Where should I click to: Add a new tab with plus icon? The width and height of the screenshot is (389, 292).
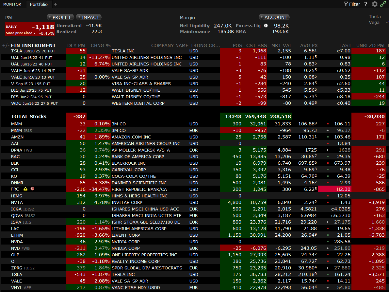(56, 4)
